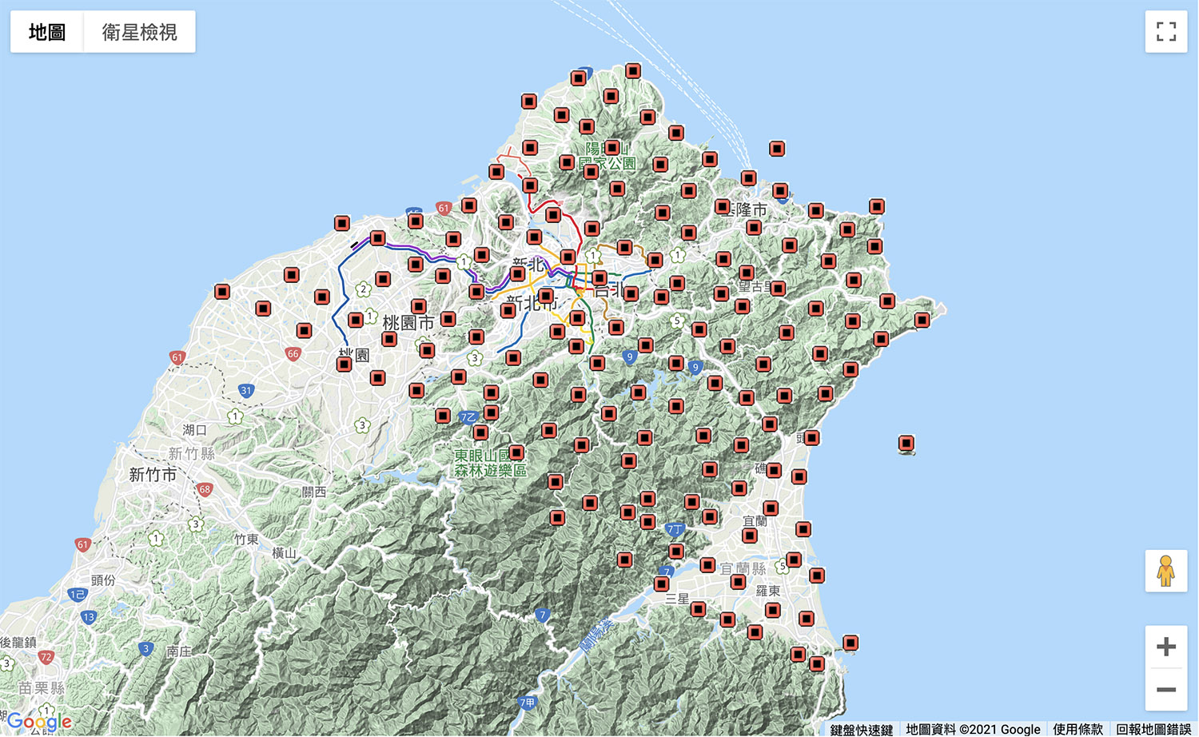Click the 桃園市 city label

[408, 323]
